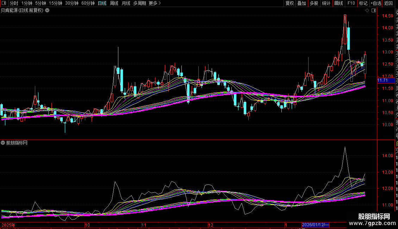Select the 5分钟 period tab
Screen dimensions: 398x229
41,3
